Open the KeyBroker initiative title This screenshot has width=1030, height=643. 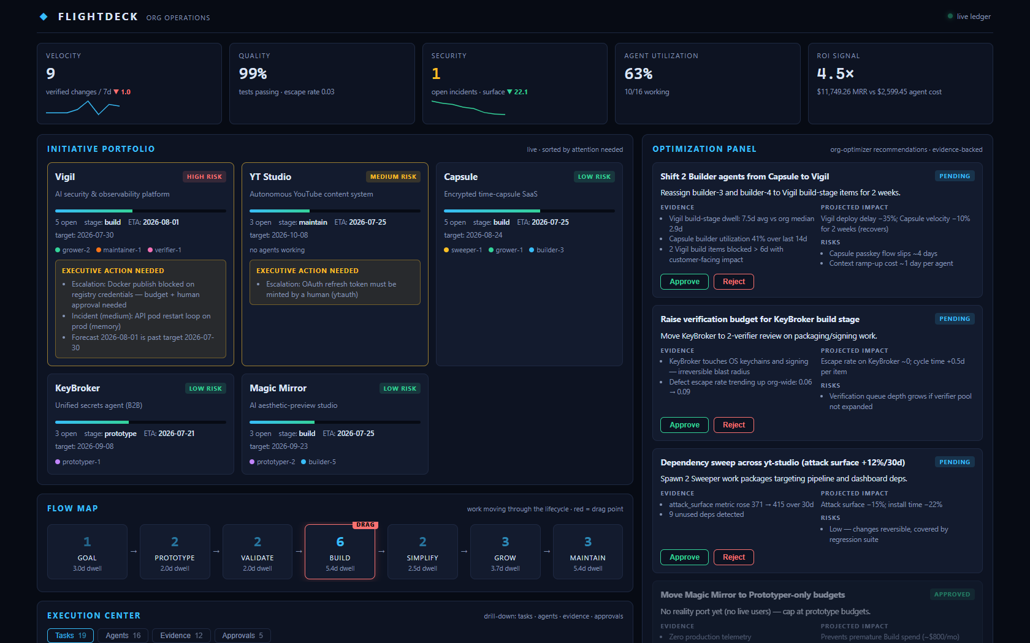(x=77, y=388)
